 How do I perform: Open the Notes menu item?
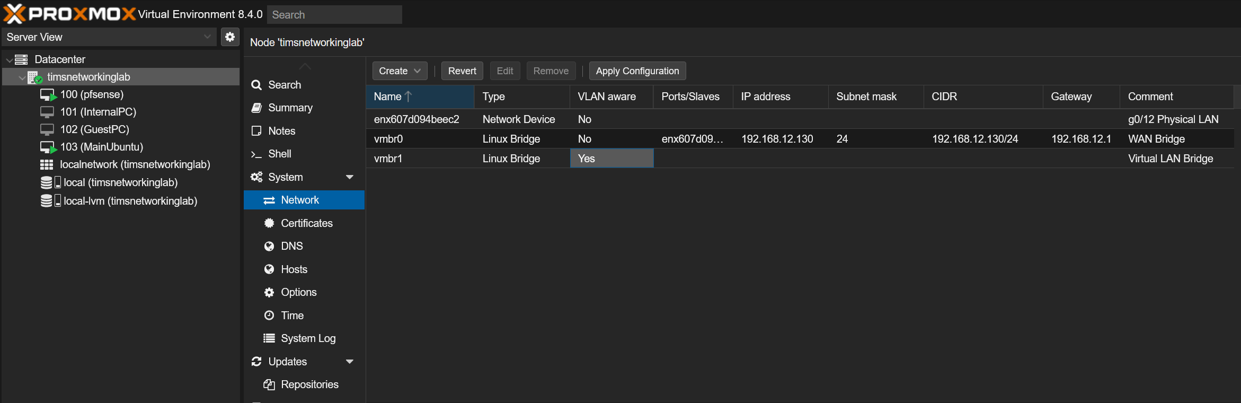304,131
